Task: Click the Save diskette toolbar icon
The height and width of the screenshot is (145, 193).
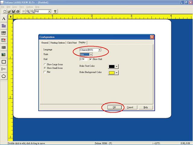Action: [x=13, y=11]
